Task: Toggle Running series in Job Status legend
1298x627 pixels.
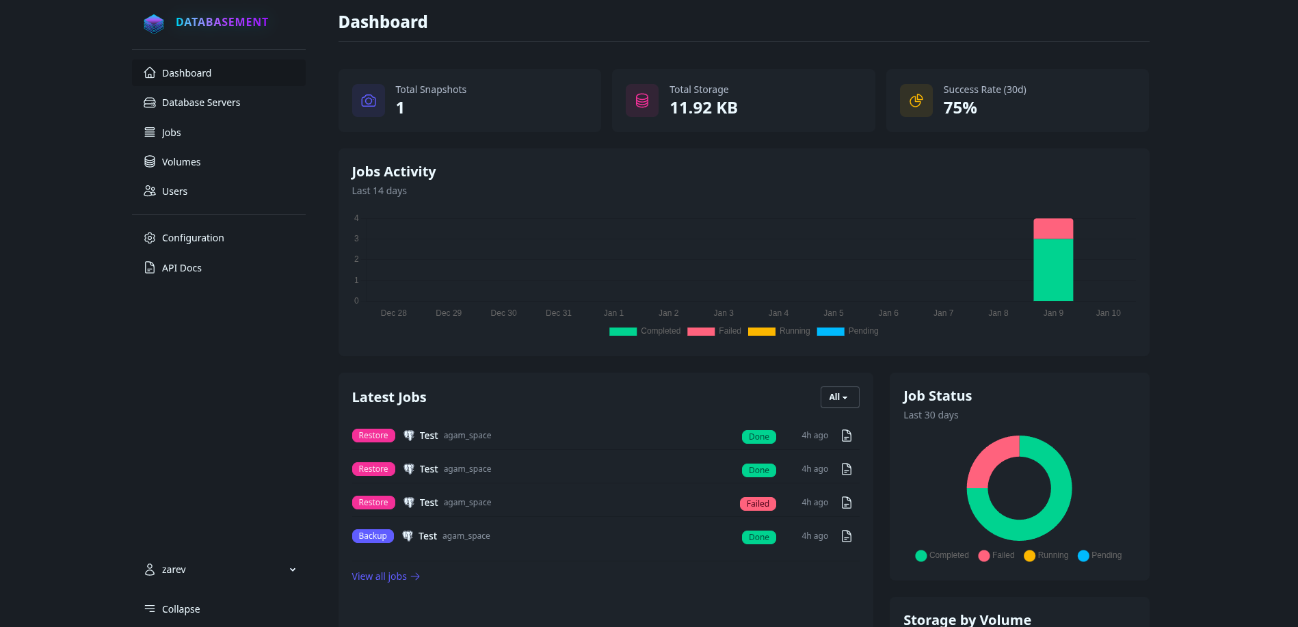Action: coord(1046,556)
